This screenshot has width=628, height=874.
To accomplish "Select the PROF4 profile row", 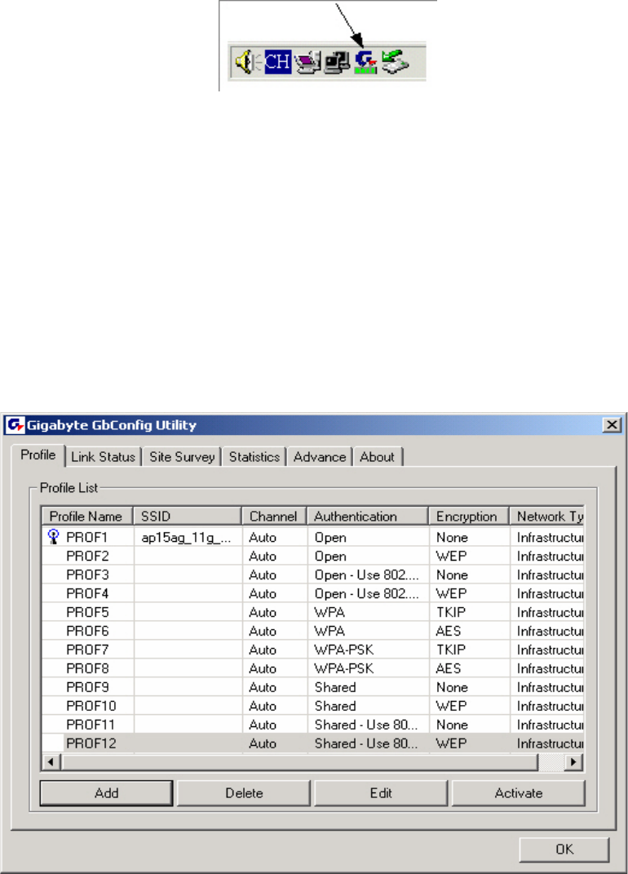I will pos(313,593).
